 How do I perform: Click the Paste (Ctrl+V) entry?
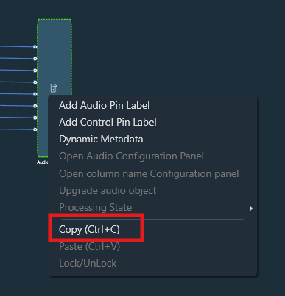point(89,247)
